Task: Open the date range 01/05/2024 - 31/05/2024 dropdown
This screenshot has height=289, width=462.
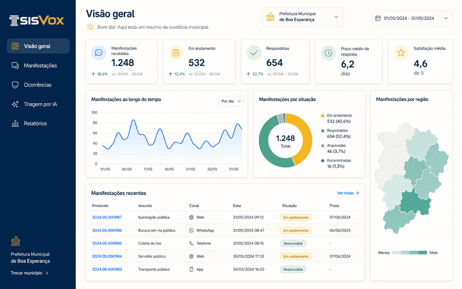Action: [412, 18]
